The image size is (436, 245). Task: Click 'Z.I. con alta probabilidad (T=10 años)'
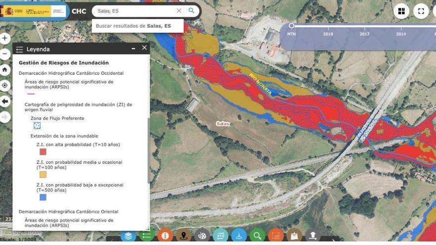(78, 145)
